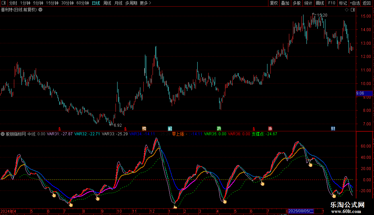Click the 2024年 label on time axis
Viewport: 374px width, 215px height.
[x=7, y=211]
